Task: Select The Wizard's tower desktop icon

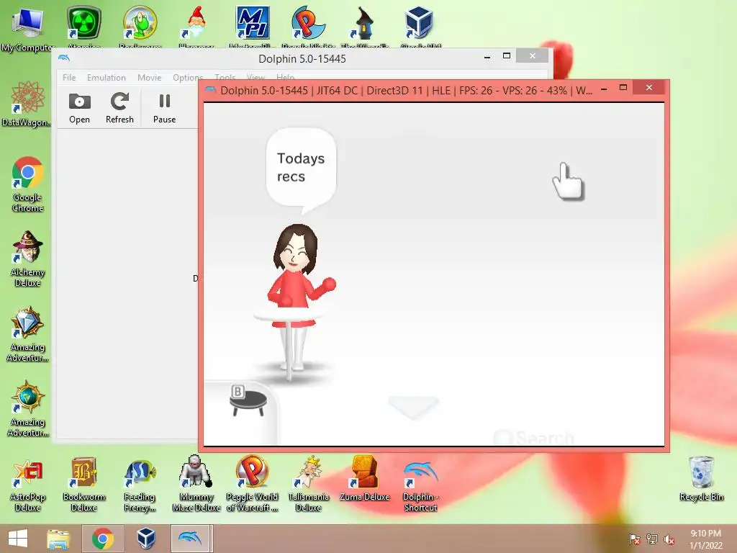Action: 364,24
